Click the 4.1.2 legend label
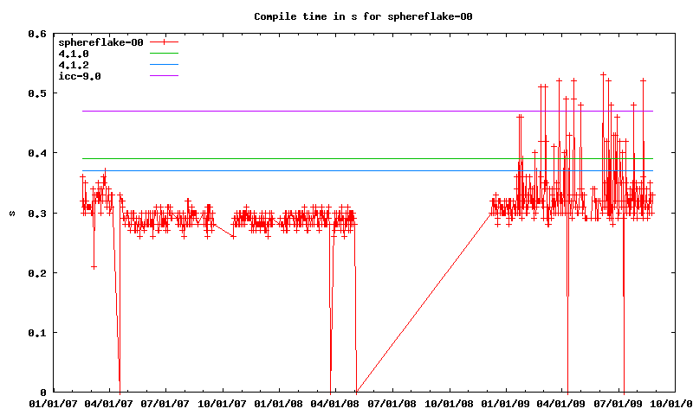Image resolution: width=693 pixels, height=415 pixels. pyautogui.click(x=74, y=65)
